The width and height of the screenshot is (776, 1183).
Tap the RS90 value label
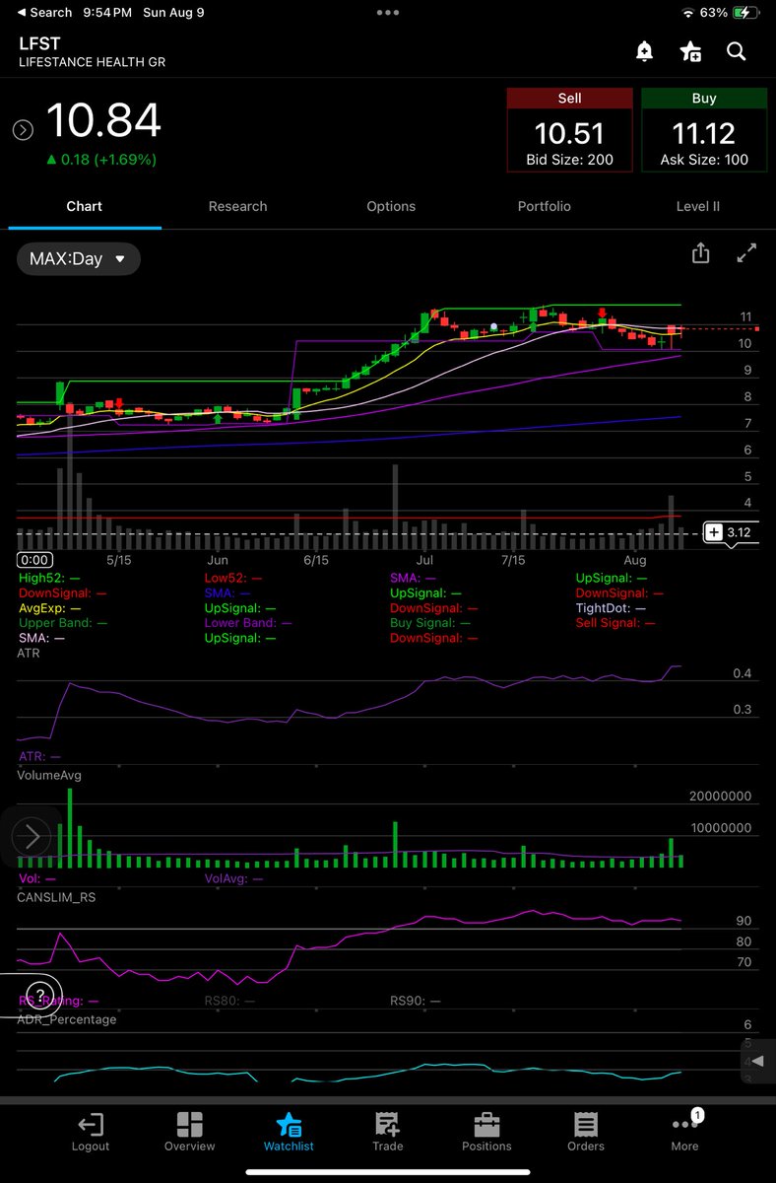click(x=415, y=1000)
